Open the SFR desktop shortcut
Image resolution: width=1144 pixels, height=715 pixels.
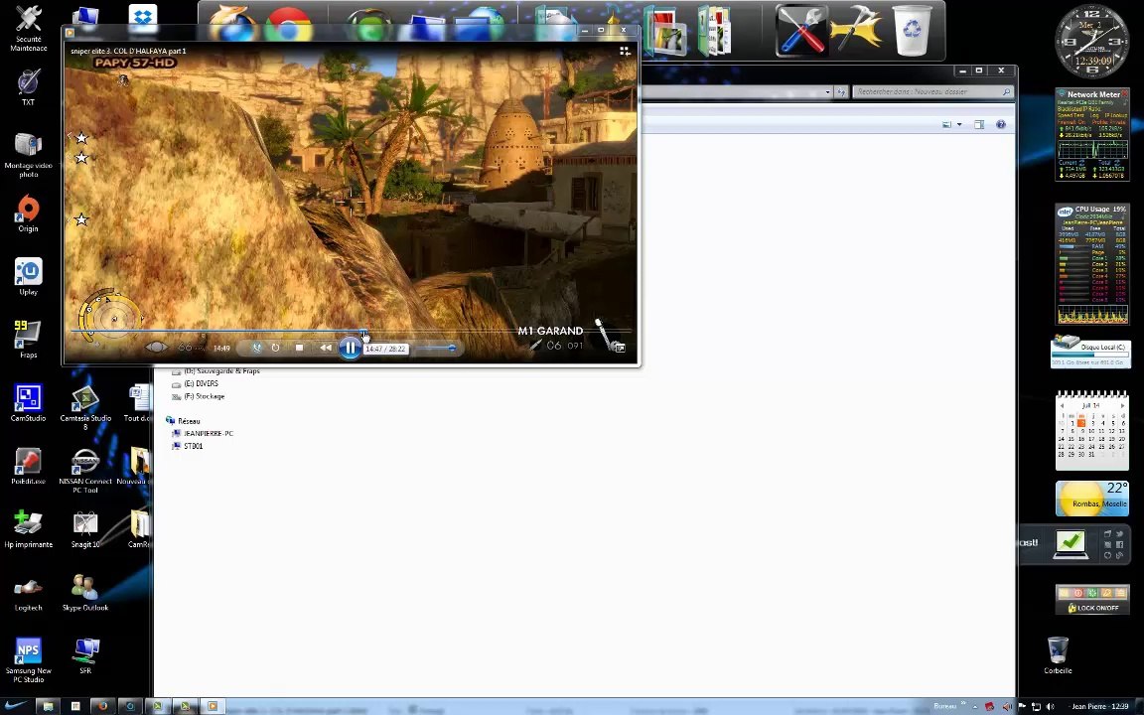click(85, 655)
